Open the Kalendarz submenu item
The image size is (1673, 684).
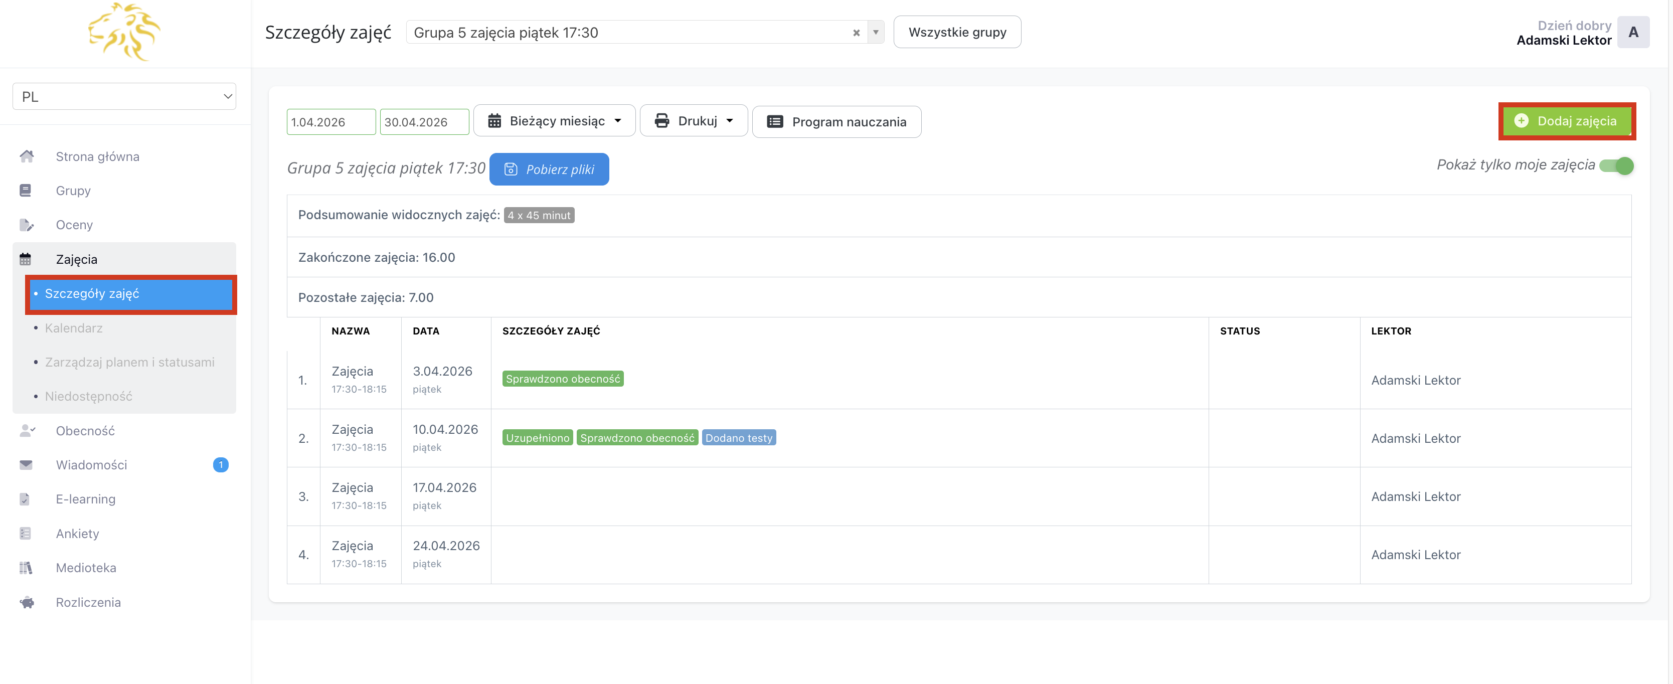pos(73,328)
